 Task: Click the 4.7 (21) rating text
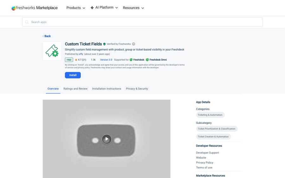82,60
